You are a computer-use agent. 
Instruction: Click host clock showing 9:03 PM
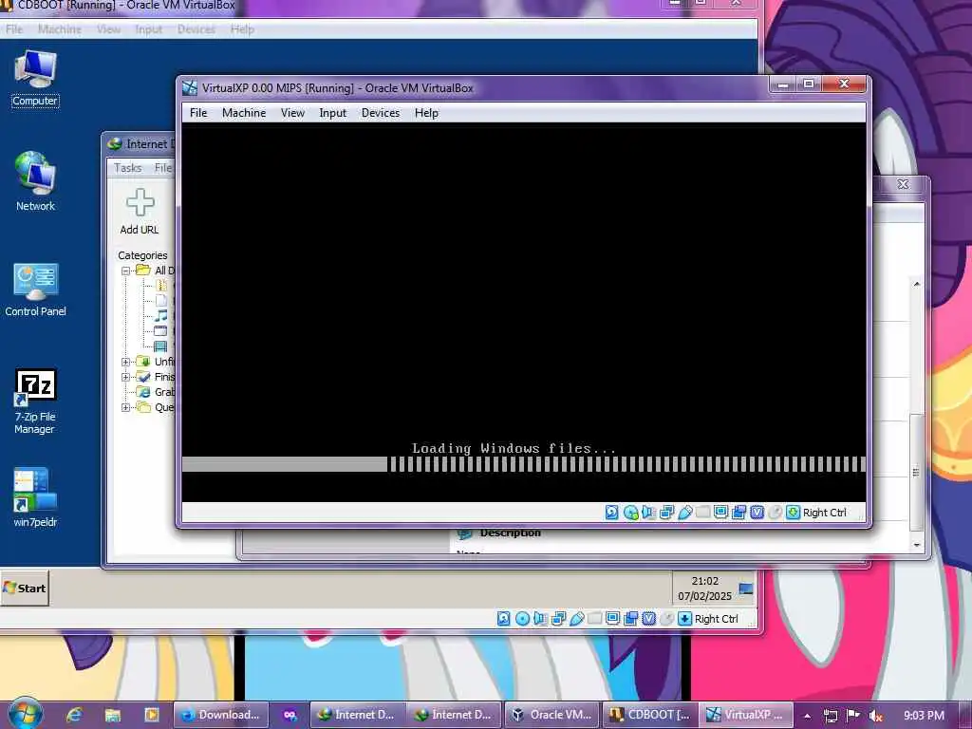[x=924, y=716]
